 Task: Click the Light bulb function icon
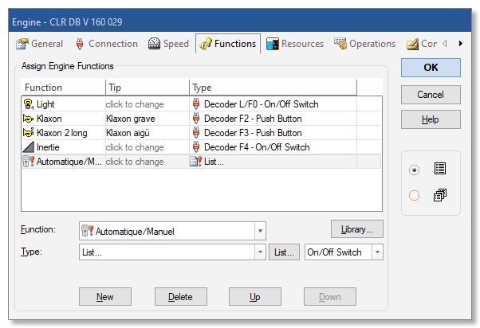click(29, 104)
